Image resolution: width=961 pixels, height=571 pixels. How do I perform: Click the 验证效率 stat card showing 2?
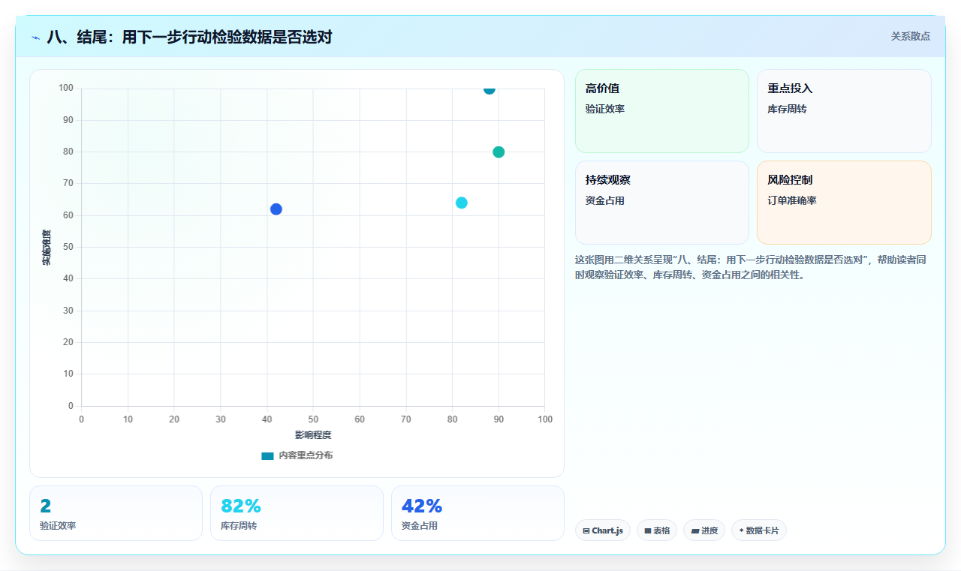point(116,513)
